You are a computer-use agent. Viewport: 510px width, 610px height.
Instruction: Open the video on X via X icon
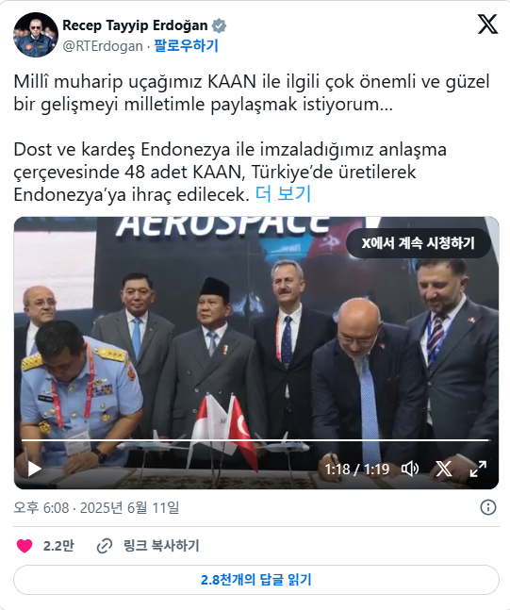(x=443, y=469)
